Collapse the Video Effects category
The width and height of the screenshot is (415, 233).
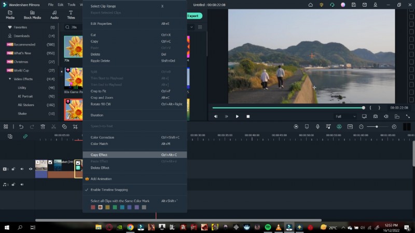click(10, 79)
